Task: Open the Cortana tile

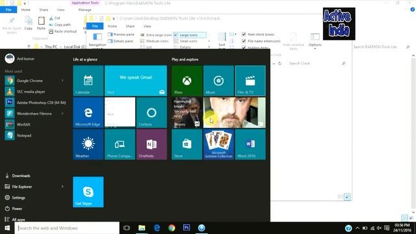Action: click(151, 112)
